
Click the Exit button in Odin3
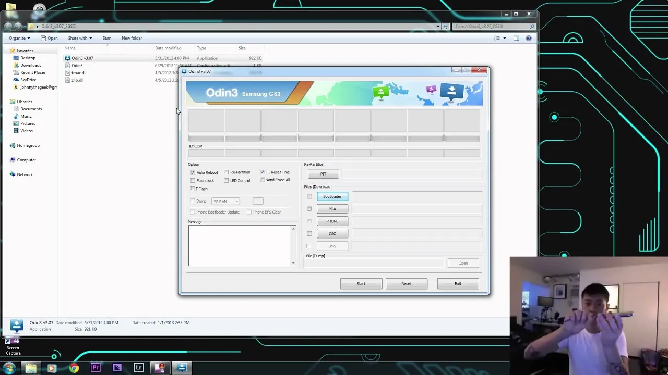click(x=458, y=284)
